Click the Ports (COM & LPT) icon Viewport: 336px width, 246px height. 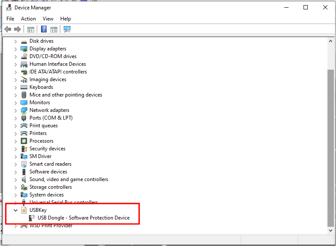(24, 118)
